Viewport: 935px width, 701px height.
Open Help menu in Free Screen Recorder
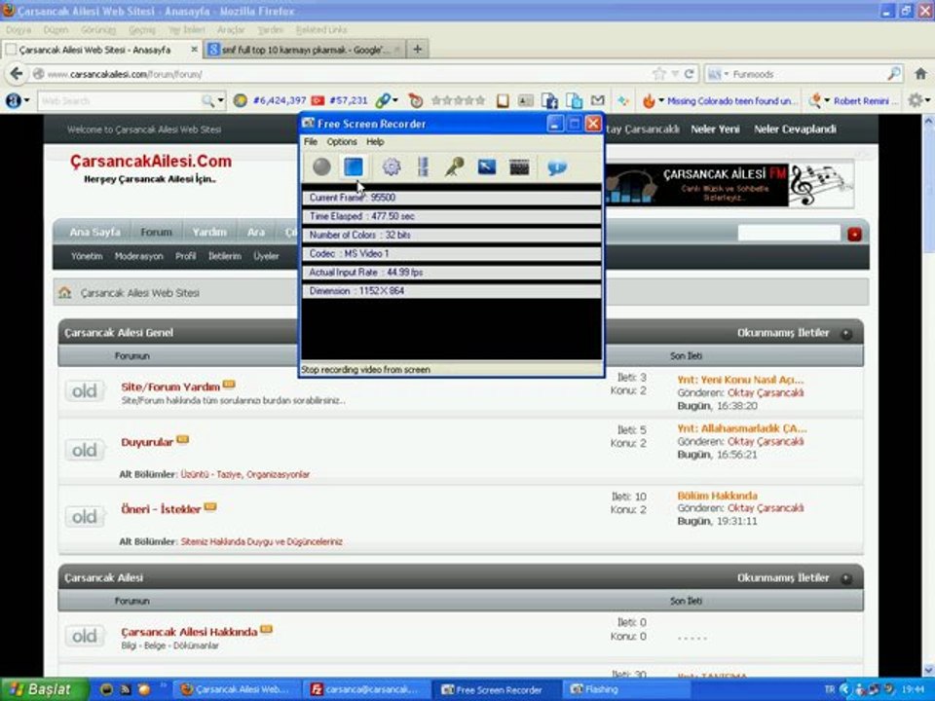(x=375, y=142)
